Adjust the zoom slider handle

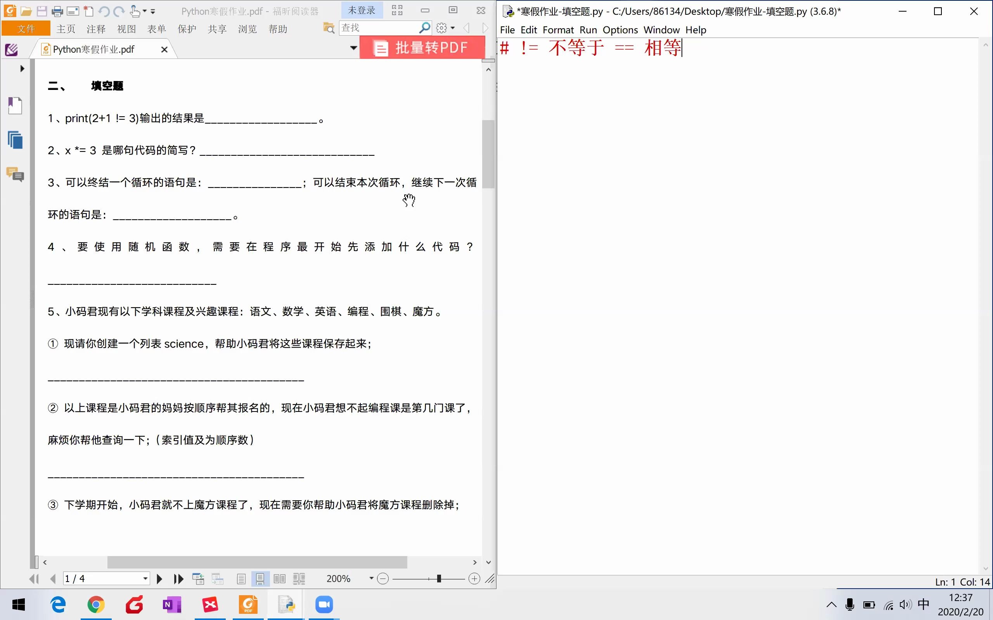tap(438, 578)
